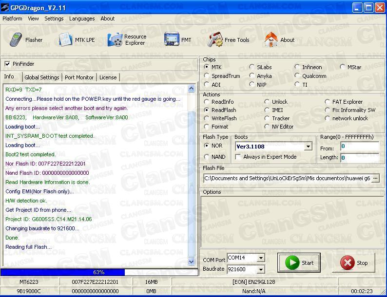The width and height of the screenshot is (387, 297).
Task: Select the TI chip option
Action: (x=297, y=85)
